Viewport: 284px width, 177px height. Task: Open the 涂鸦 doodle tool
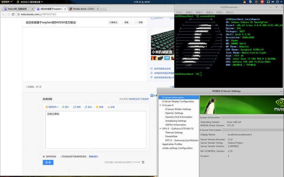click(111, 107)
